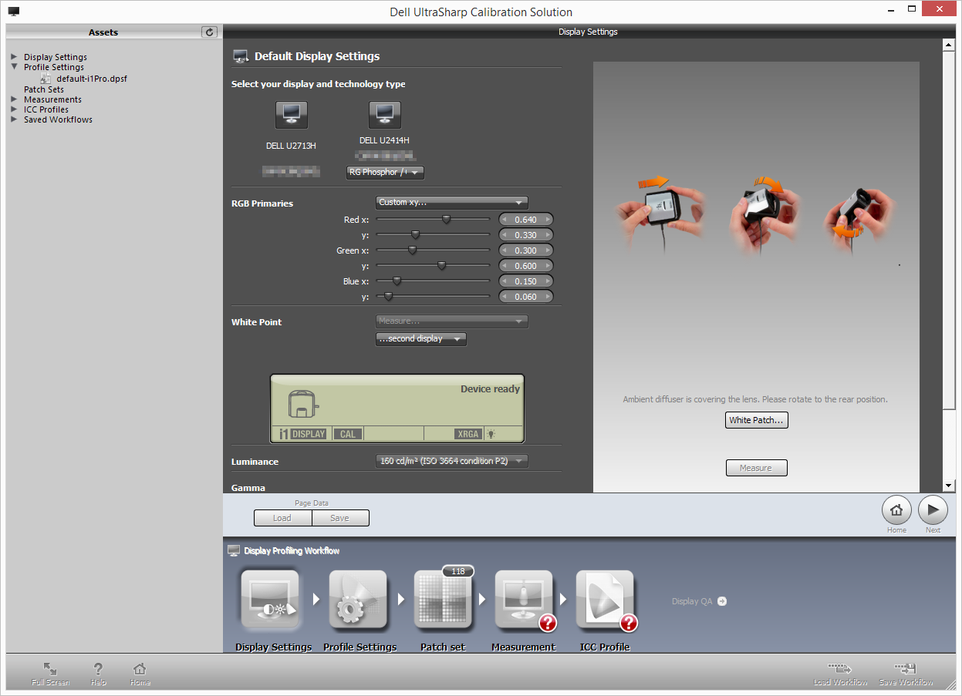Open Profile Settings workflow step icon
This screenshot has height=696, width=962.
click(x=358, y=600)
